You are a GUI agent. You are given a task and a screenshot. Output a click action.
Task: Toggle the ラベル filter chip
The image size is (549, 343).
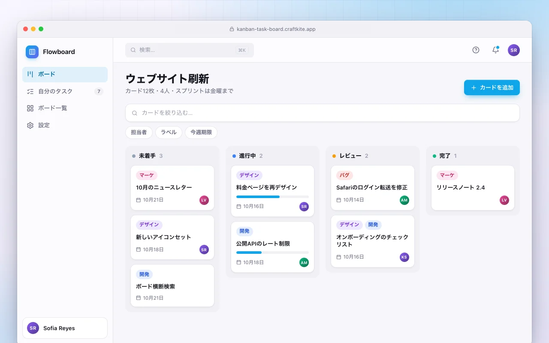(169, 132)
